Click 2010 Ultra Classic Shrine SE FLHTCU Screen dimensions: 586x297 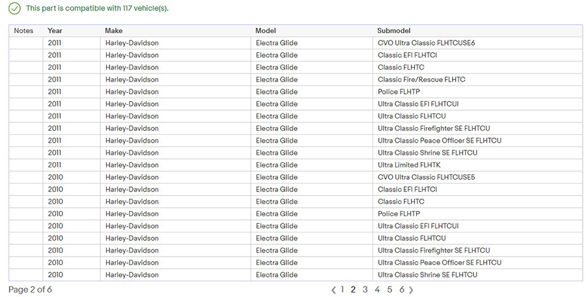428,275
